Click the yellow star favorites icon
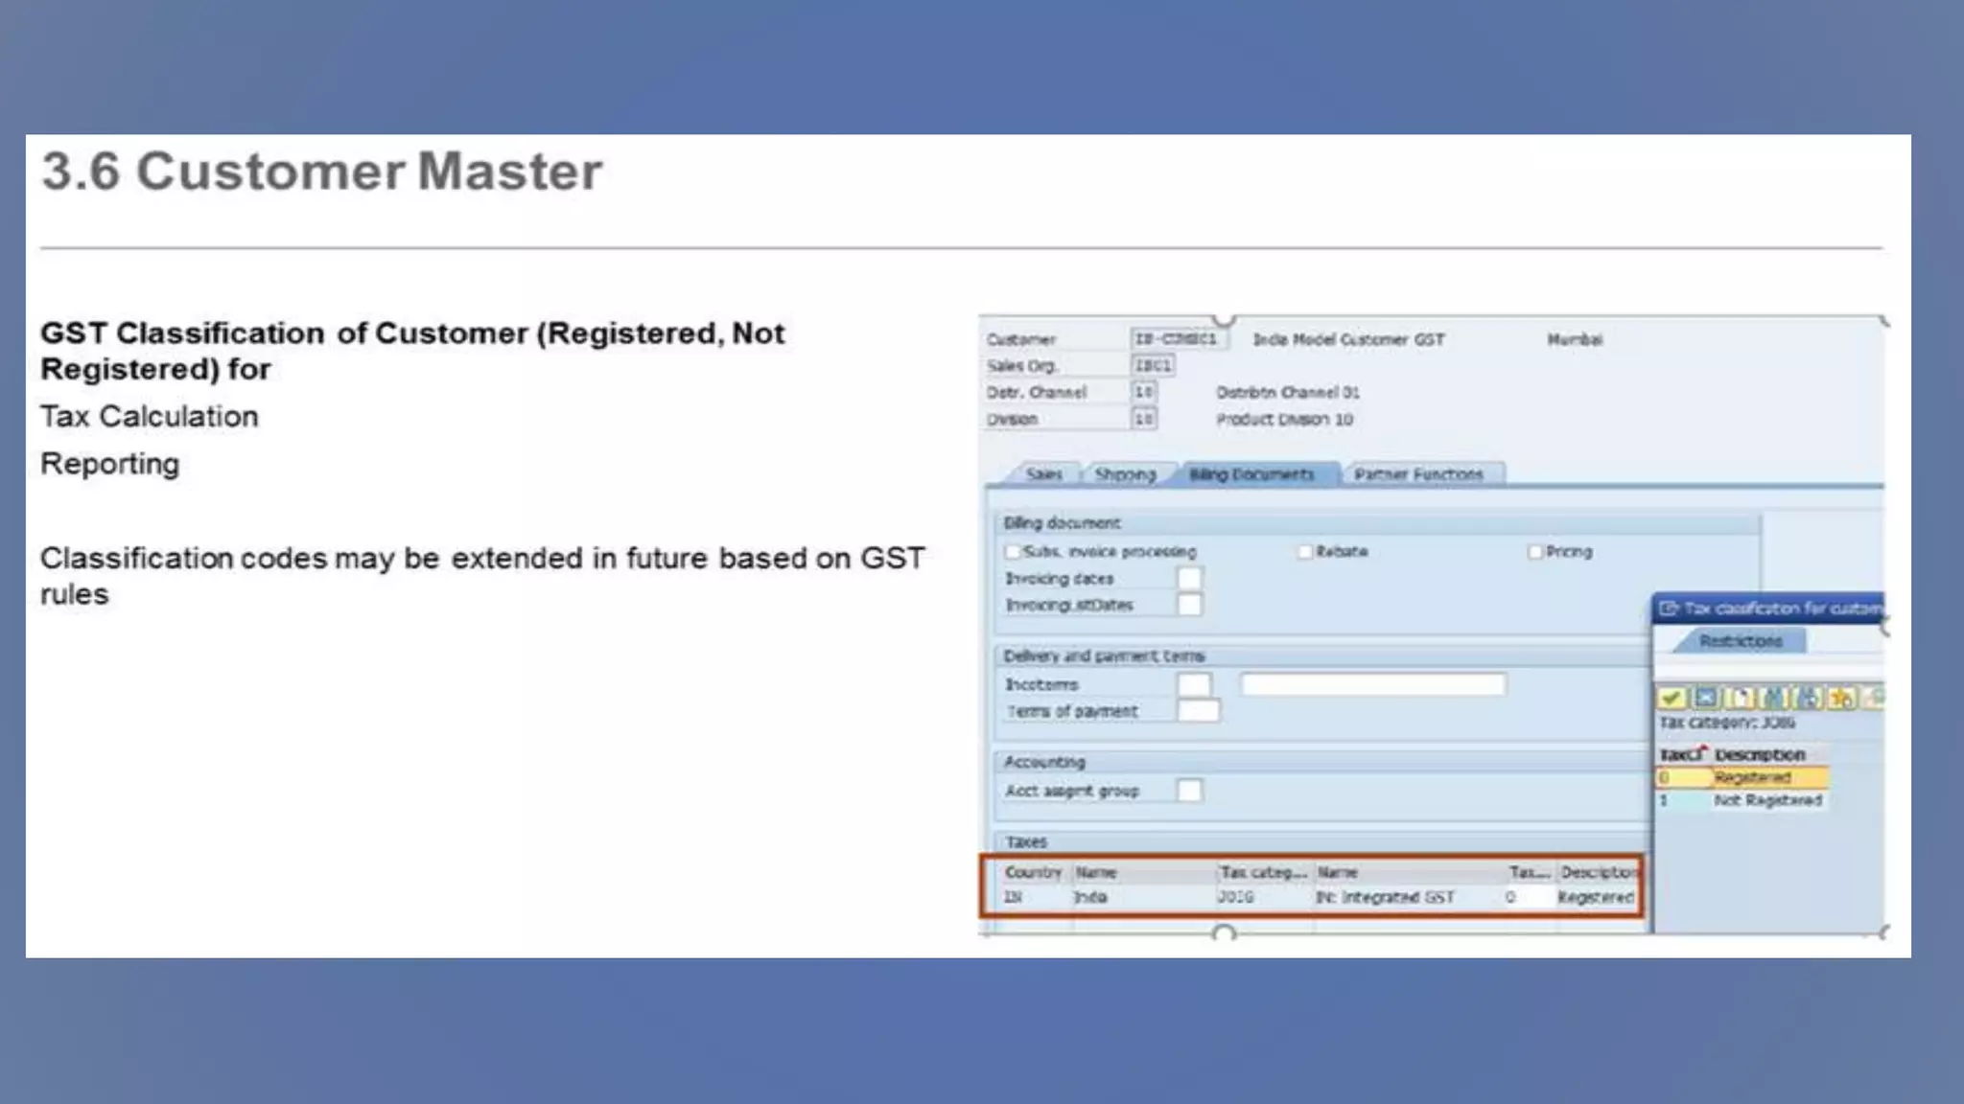1964x1104 pixels. (x=1842, y=699)
